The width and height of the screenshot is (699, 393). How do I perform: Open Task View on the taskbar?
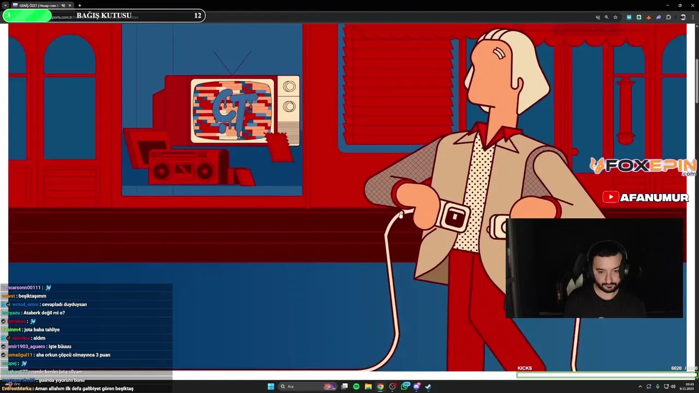[x=345, y=386]
